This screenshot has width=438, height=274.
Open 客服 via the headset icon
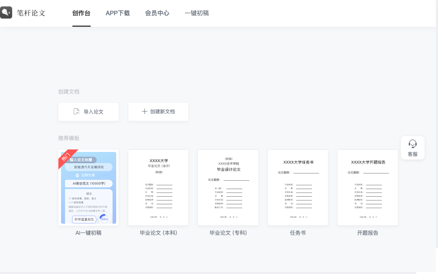pos(412,144)
